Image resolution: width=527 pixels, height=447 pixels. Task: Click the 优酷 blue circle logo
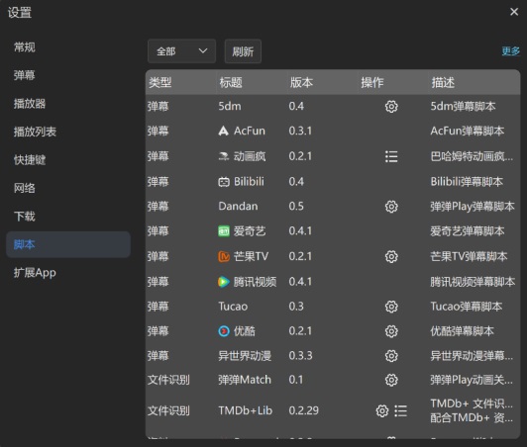(x=224, y=331)
